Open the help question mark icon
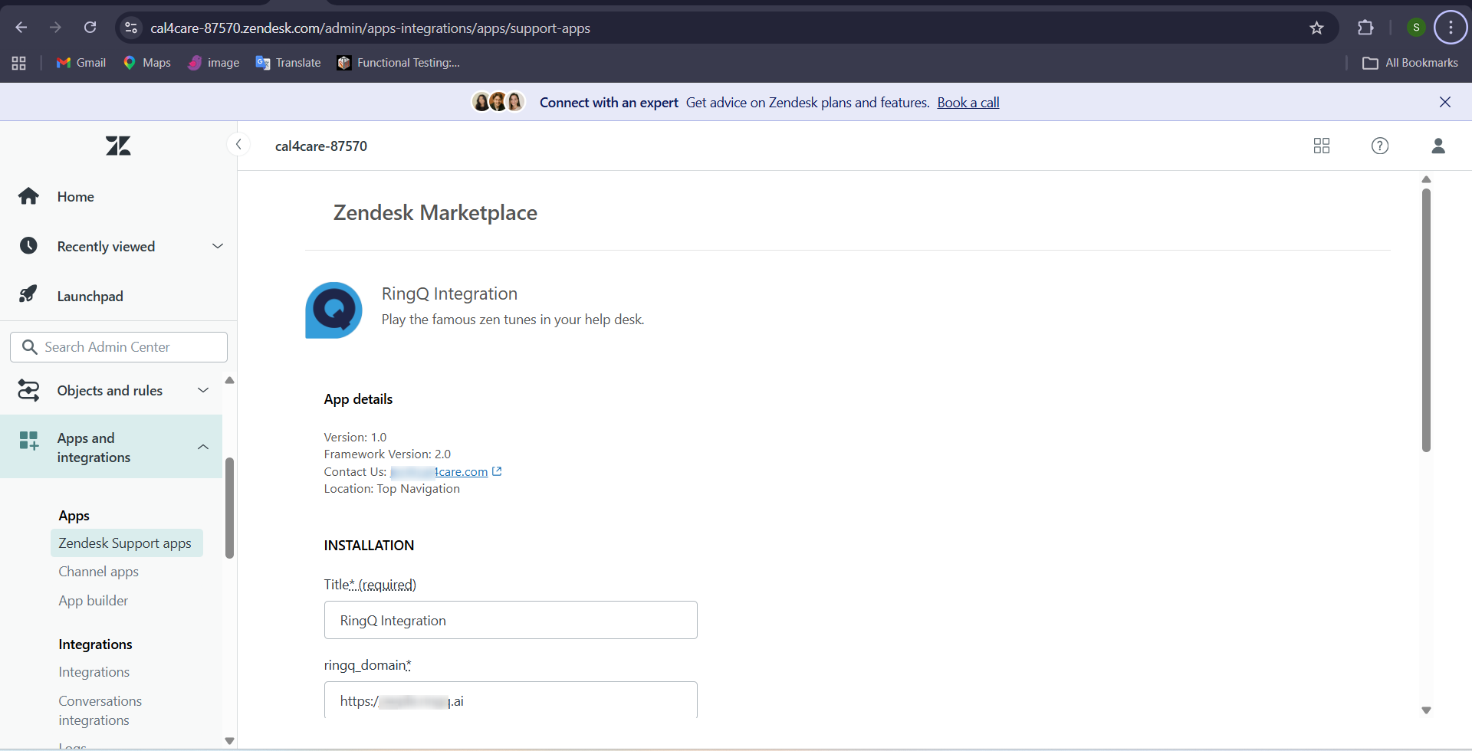 1380,146
